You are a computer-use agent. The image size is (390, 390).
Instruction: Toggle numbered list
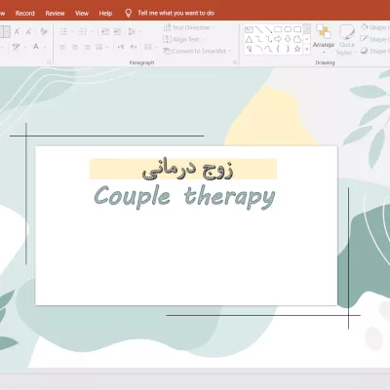point(83,31)
